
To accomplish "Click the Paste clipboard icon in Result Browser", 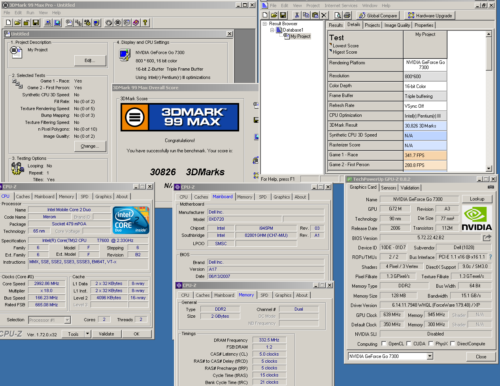I will pos(315,15).
